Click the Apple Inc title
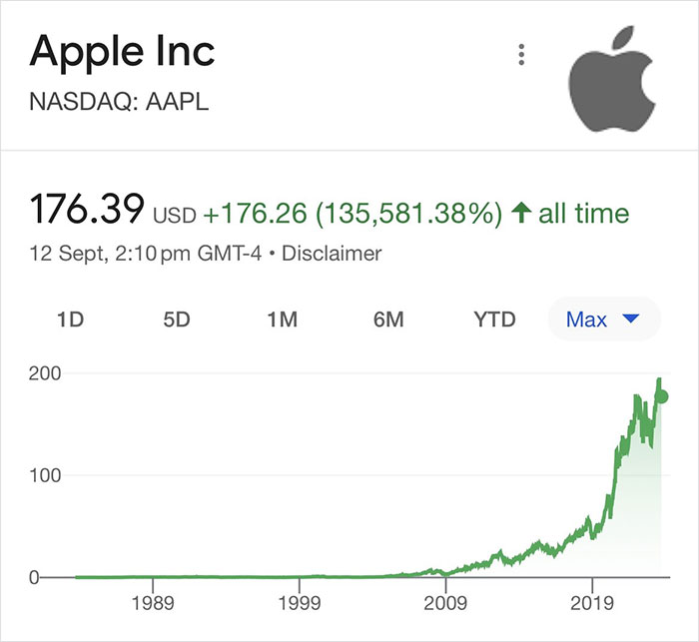Image resolution: width=699 pixels, height=642 pixels. [122, 52]
